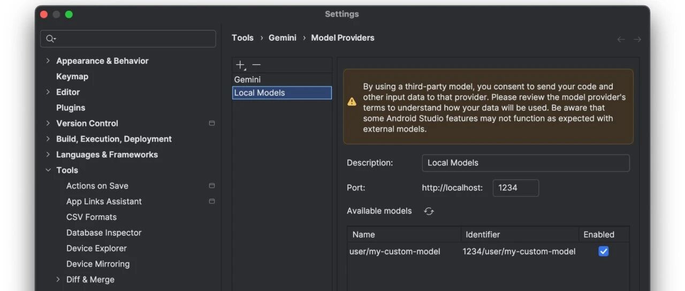Click the forward navigation arrow

click(637, 39)
